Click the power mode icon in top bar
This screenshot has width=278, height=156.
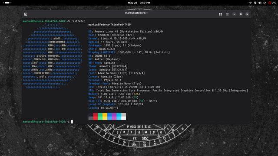[265, 3]
